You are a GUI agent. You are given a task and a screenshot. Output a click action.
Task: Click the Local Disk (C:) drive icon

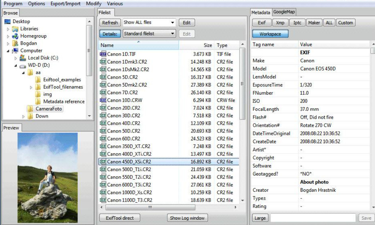[23, 58]
